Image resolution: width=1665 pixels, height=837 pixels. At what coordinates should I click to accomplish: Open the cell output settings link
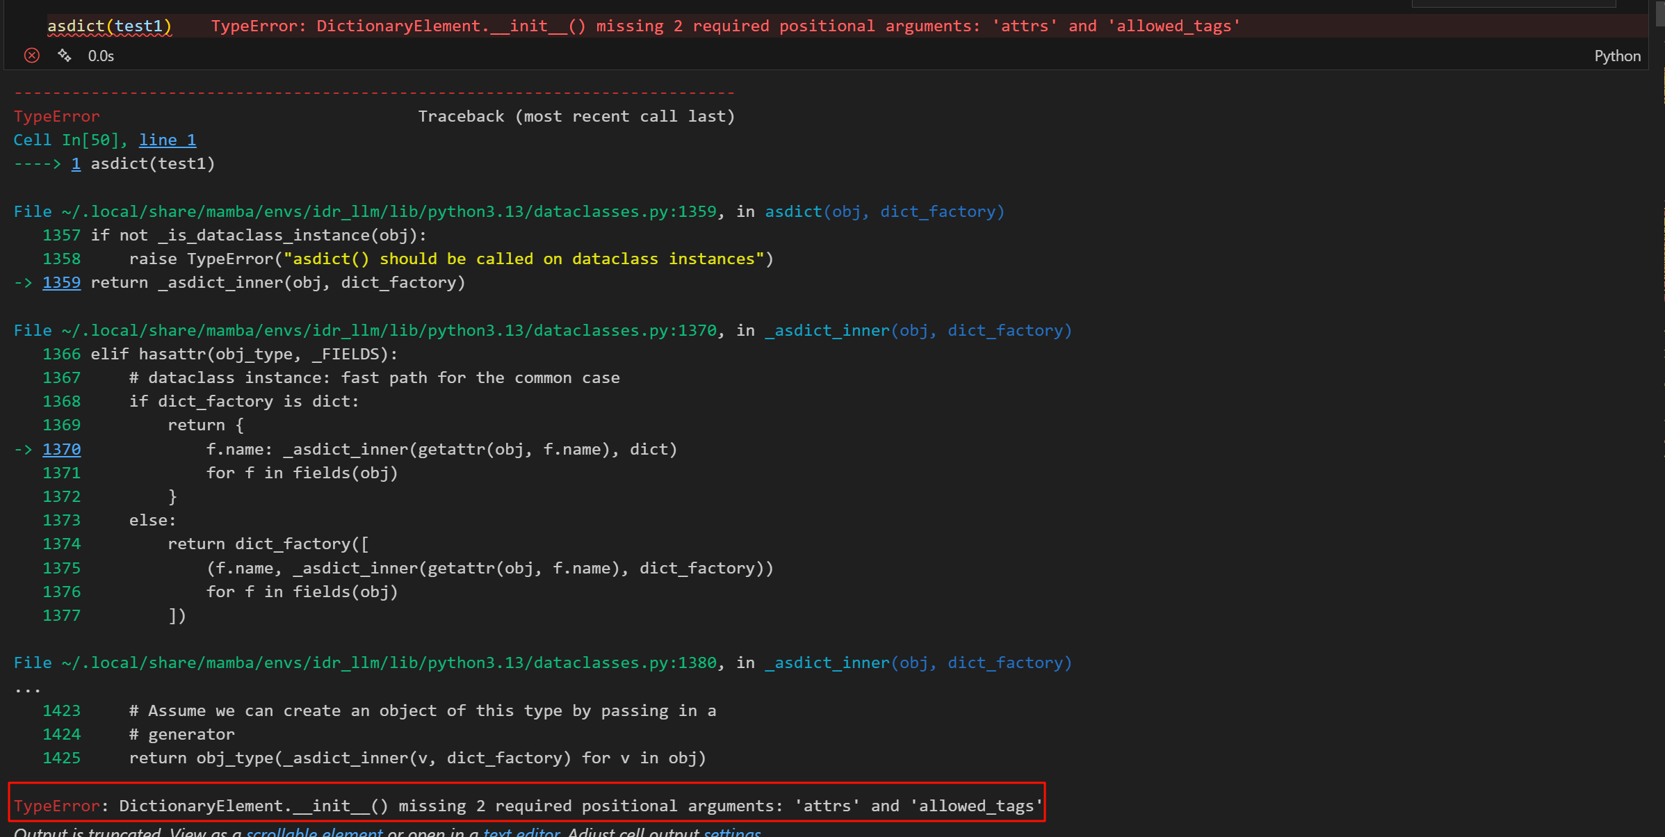pyautogui.click(x=732, y=831)
